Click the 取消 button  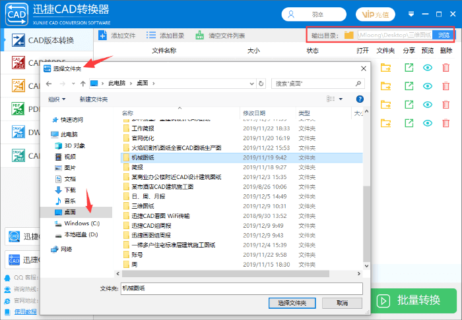tap(342, 303)
